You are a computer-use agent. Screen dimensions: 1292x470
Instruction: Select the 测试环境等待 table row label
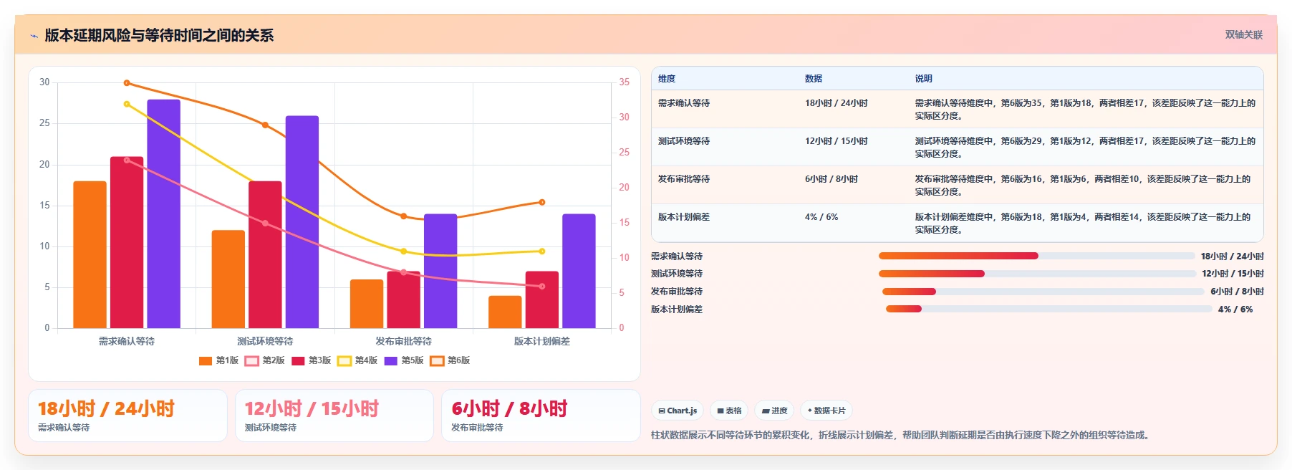coord(684,141)
